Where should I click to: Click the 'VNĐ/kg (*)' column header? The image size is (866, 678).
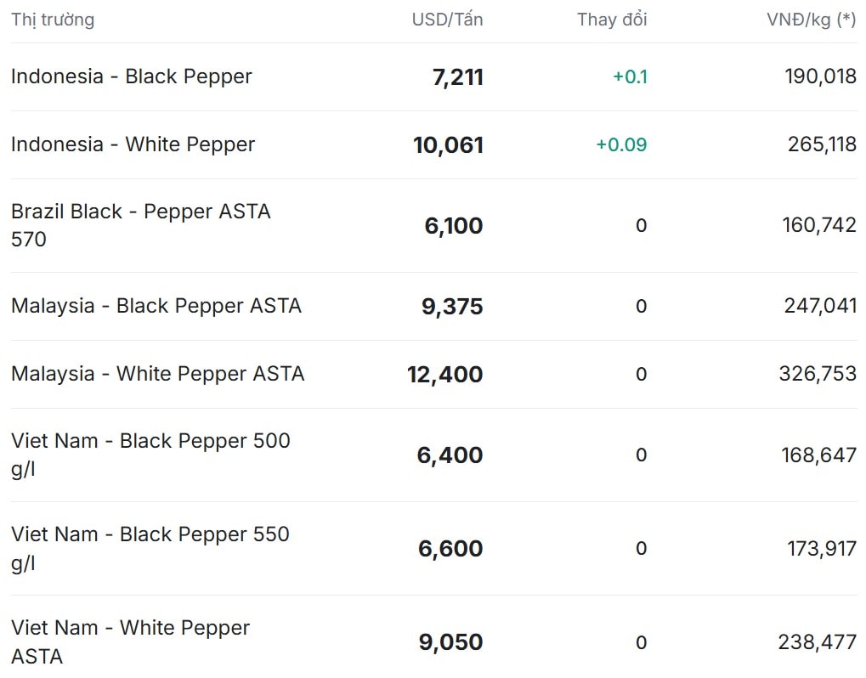tap(811, 20)
